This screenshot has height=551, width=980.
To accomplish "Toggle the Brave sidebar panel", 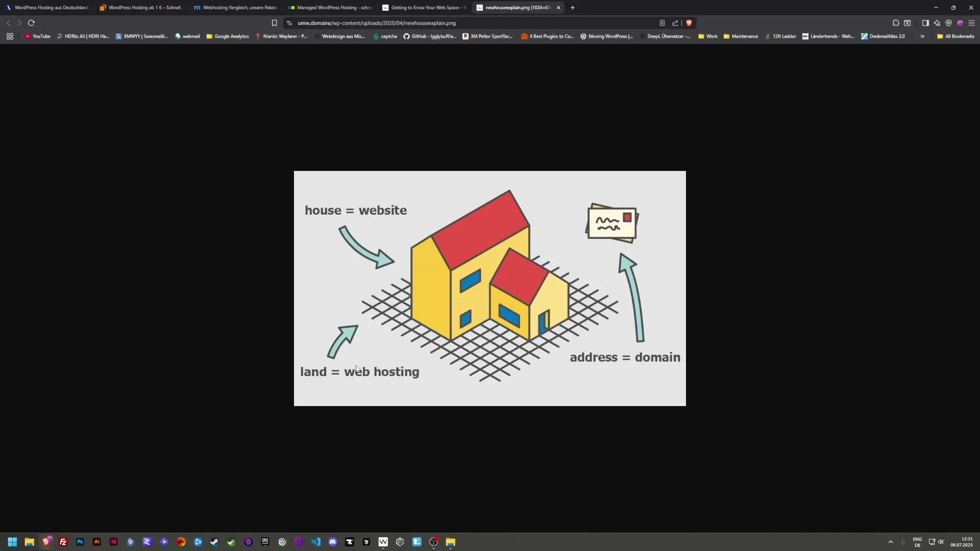I will 925,23.
